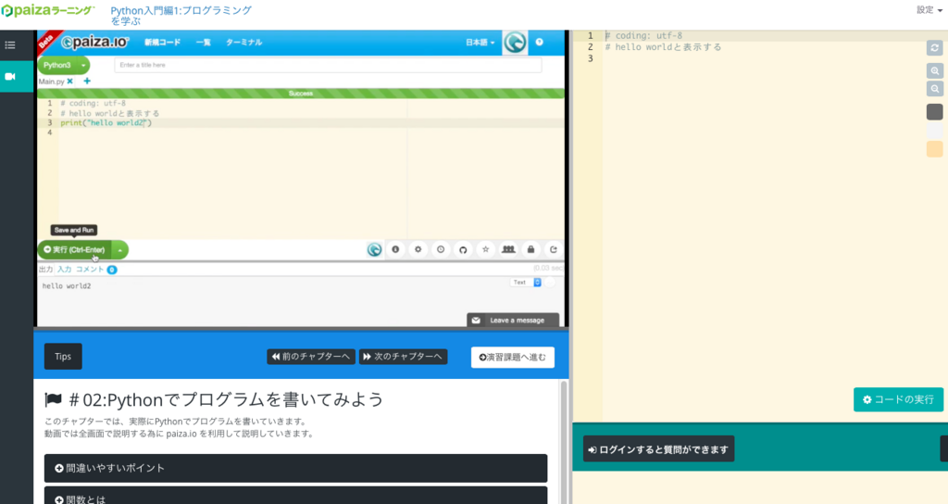Click the Success status bar
The width and height of the screenshot is (948, 504).
301,94
